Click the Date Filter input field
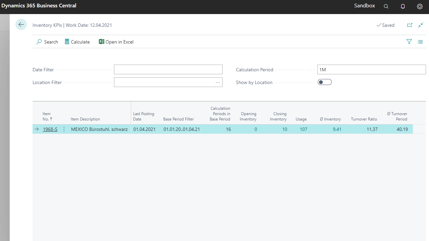The image size is (429, 241). (168, 70)
